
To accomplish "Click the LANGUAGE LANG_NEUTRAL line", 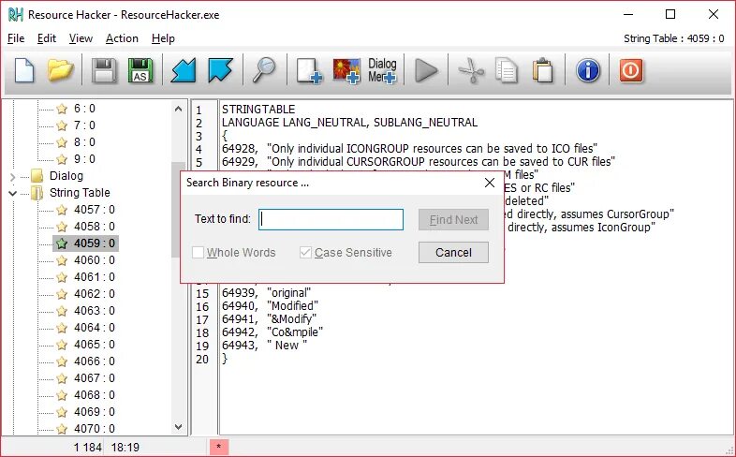I will (349, 123).
